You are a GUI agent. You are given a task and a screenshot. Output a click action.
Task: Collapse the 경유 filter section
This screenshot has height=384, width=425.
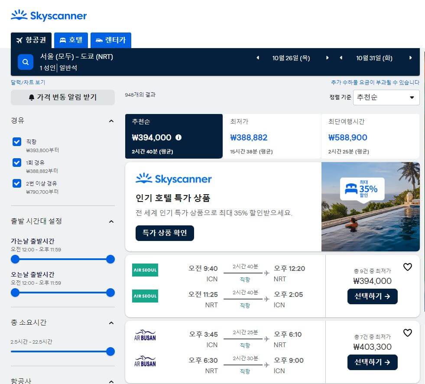(x=111, y=121)
